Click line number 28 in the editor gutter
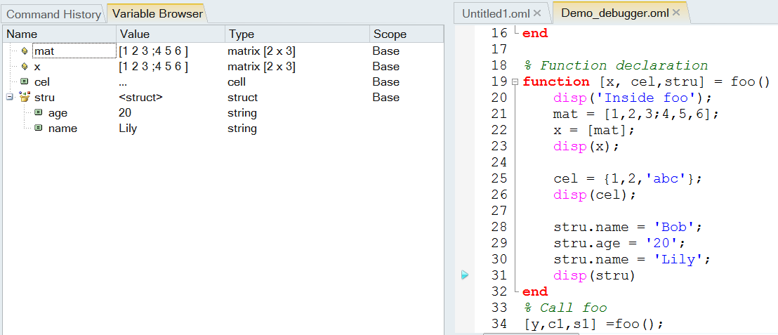 click(x=499, y=227)
